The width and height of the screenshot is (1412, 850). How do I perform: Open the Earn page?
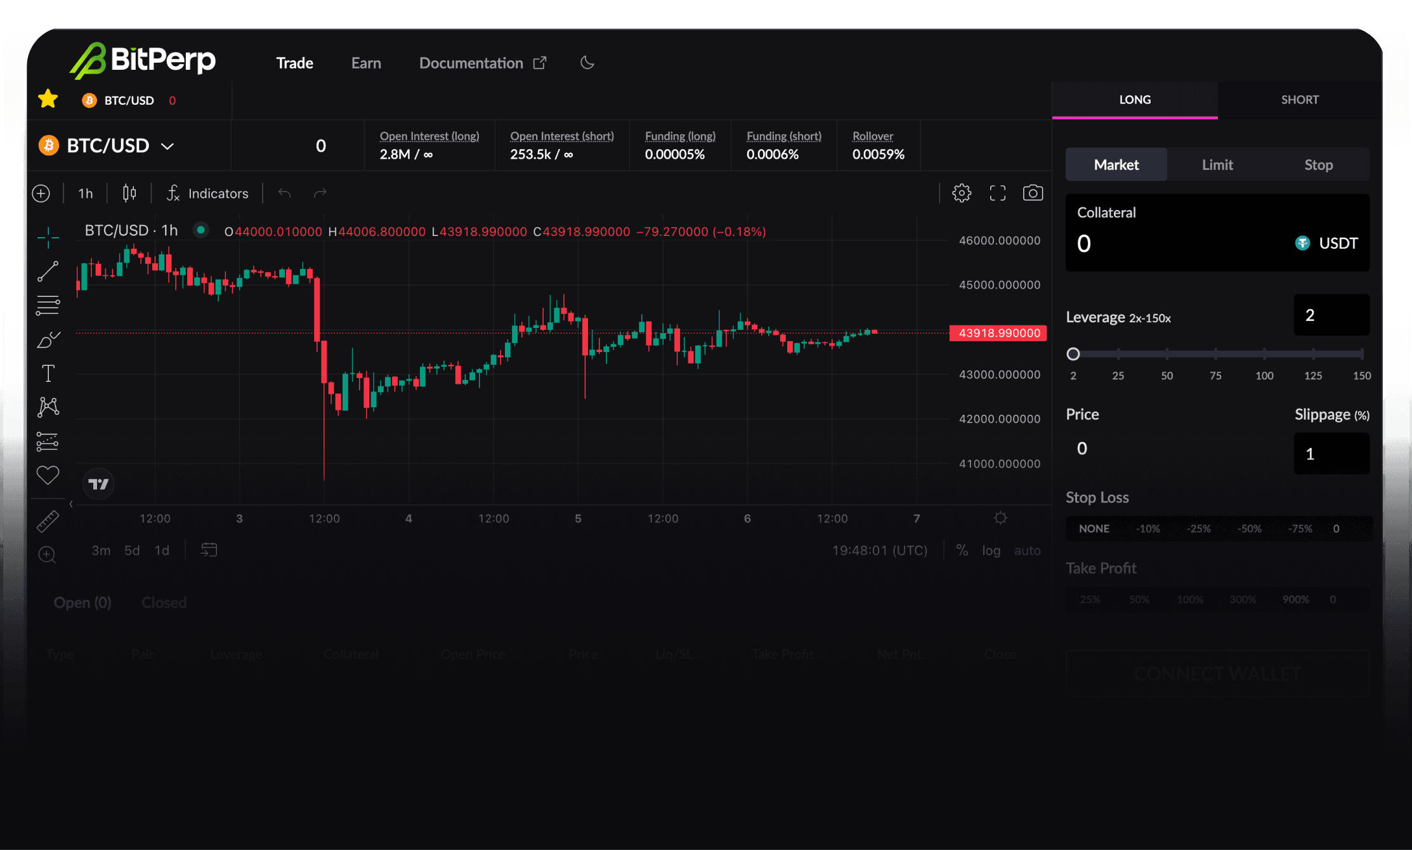coord(366,63)
